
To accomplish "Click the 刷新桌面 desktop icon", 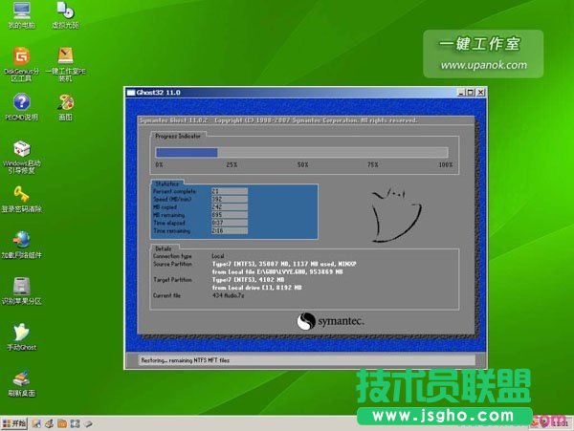I will [21, 383].
